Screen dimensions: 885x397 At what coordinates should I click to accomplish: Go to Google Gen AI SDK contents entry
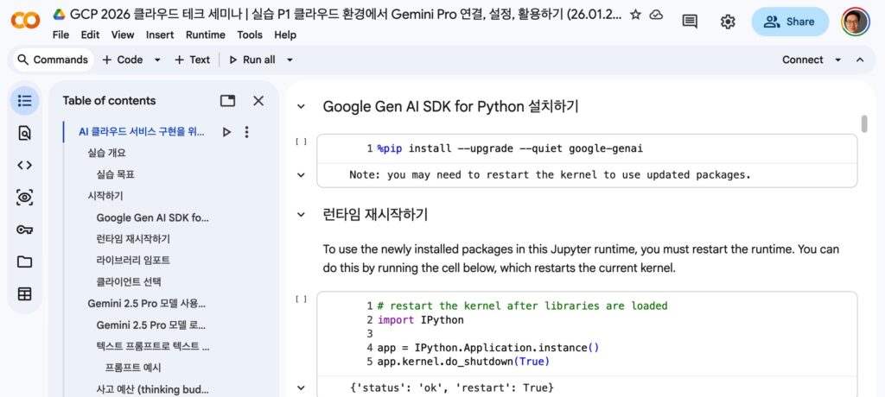(x=153, y=217)
